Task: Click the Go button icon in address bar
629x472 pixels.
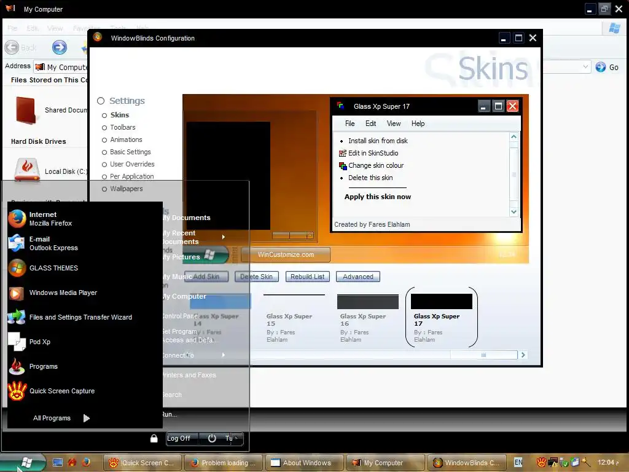Action: click(601, 67)
